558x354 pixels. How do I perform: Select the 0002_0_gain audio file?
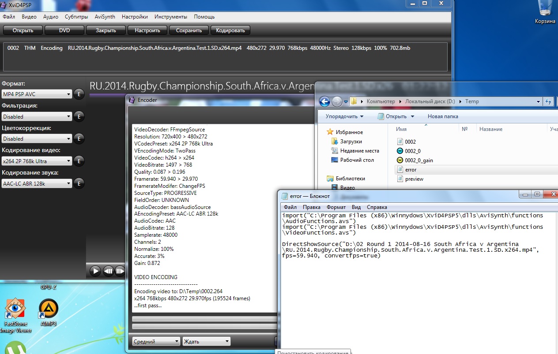(x=415, y=160)
